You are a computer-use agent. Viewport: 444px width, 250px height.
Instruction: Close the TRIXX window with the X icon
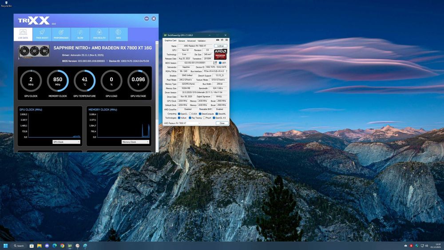click(x=154, y=18)
